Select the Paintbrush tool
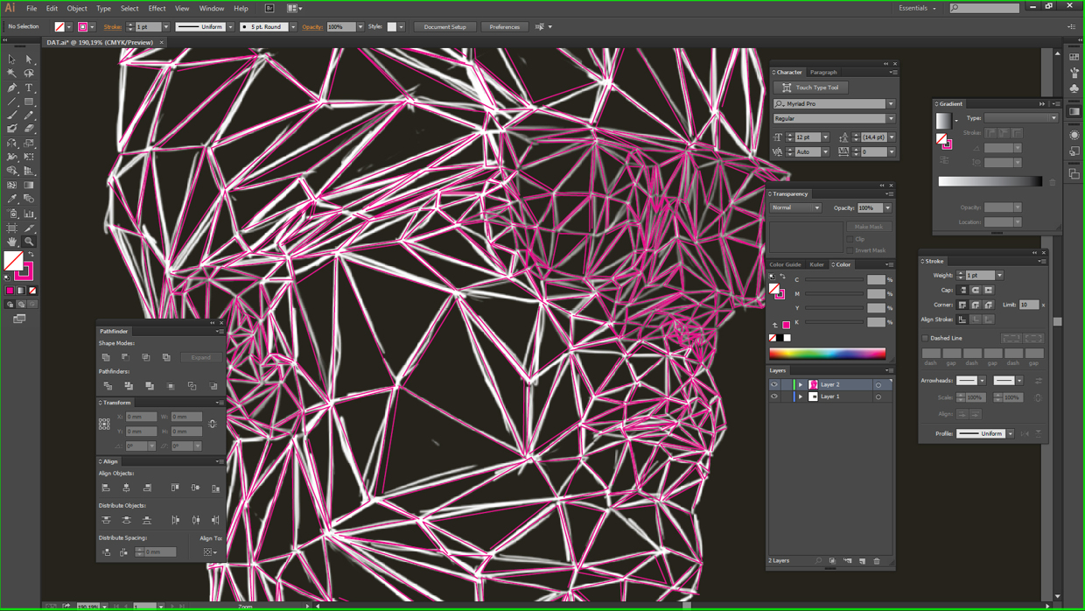This screenshot has height=611, width=1085. click(x=12, y=116)
